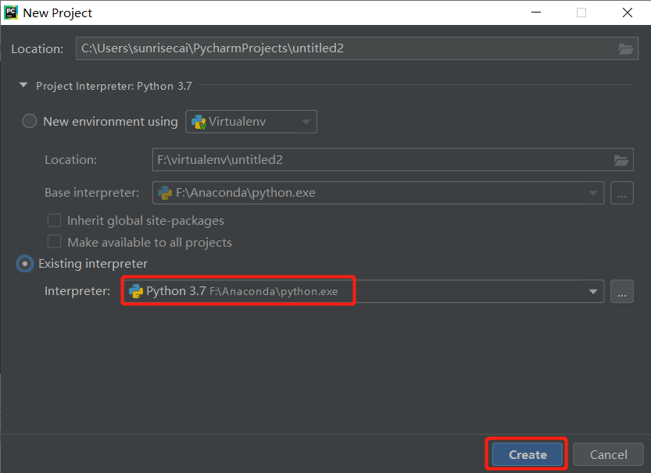This screenshot has width=651, height=473.
Task: Open the Virtualenv environment type dropdown
Action: (251, 122)
